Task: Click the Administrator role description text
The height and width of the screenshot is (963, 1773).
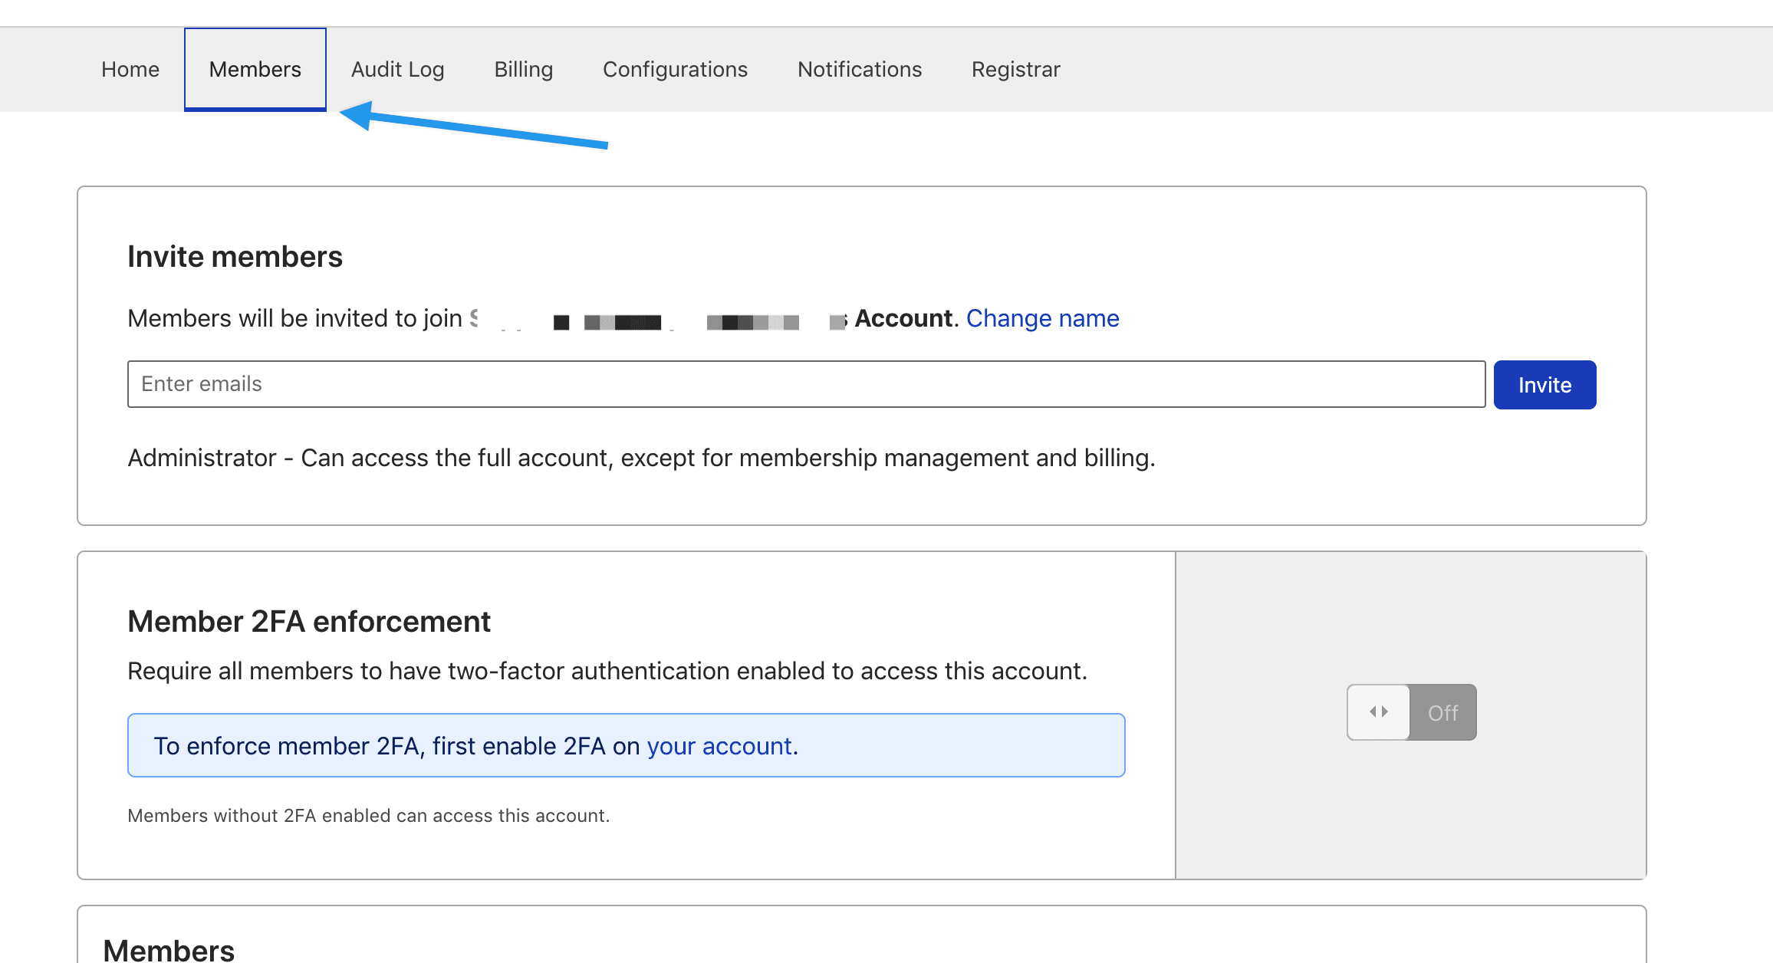Action: 641,458
